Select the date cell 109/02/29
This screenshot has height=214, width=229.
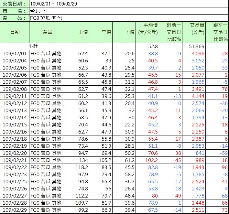click(15, 210)
